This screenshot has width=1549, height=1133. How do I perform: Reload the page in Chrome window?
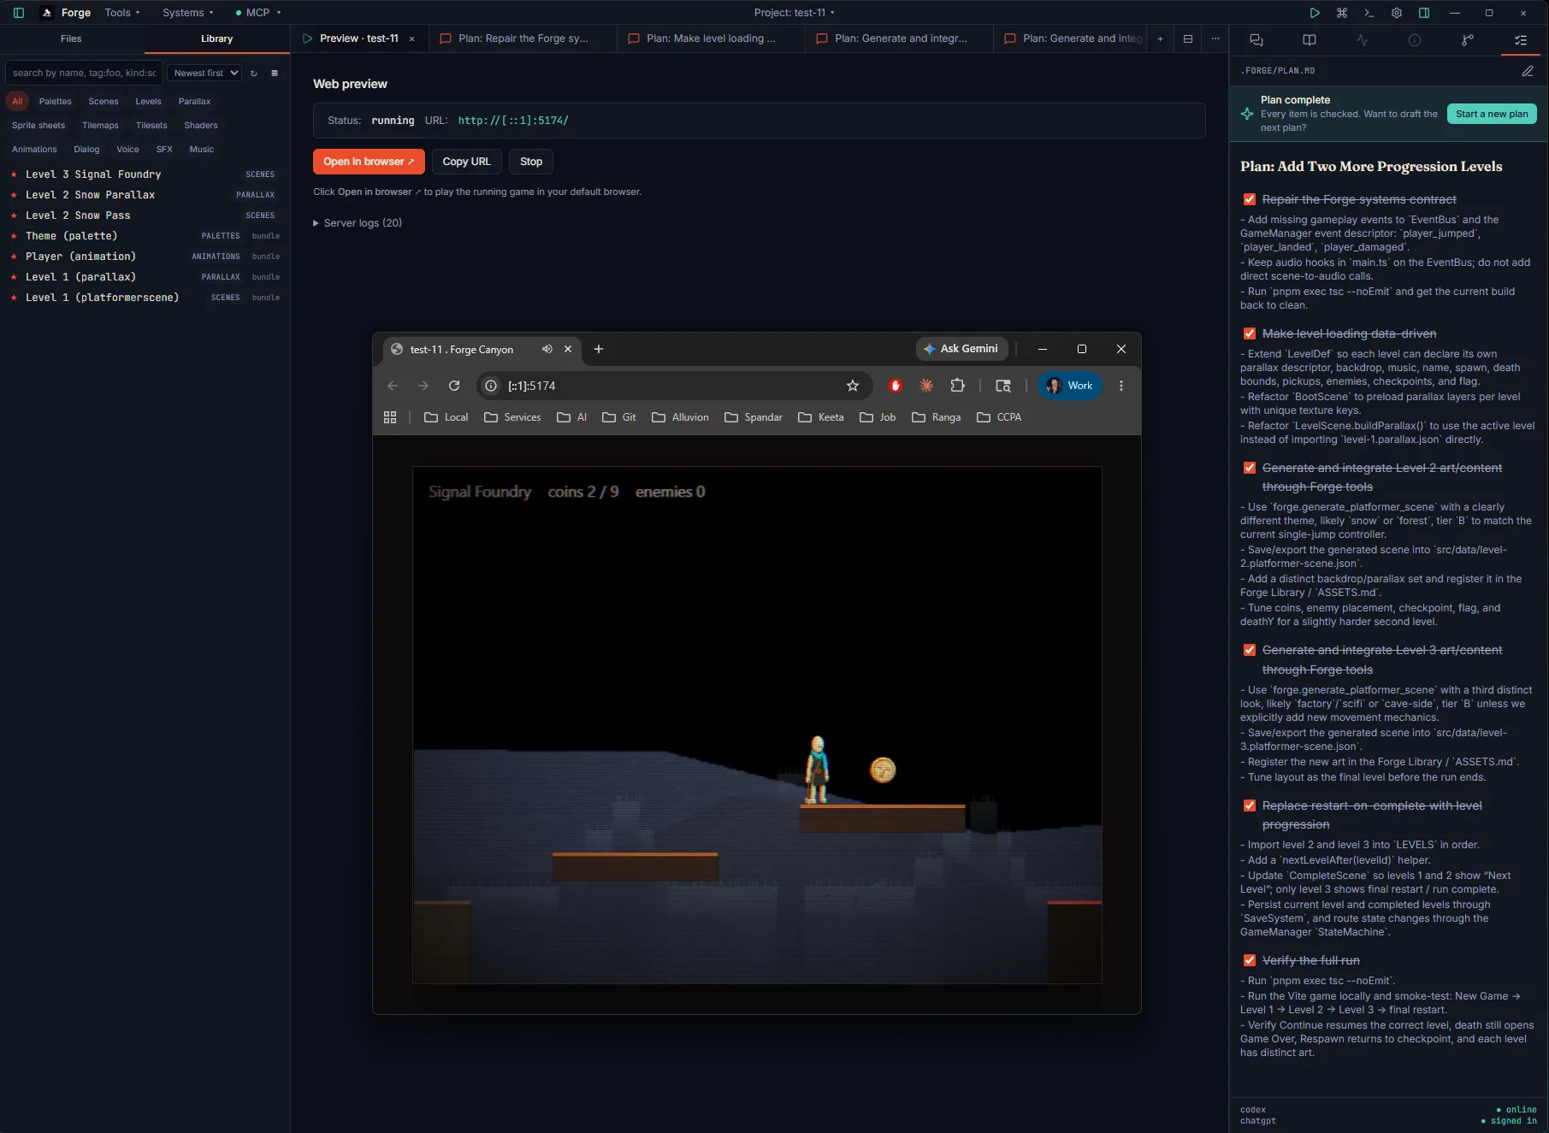454,386
